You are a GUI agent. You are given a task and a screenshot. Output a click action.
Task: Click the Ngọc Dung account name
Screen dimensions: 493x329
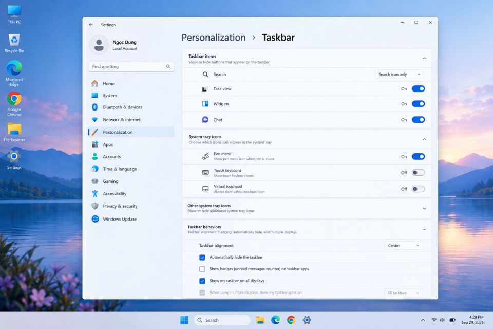pyautogui.click(x=124, y=42)
